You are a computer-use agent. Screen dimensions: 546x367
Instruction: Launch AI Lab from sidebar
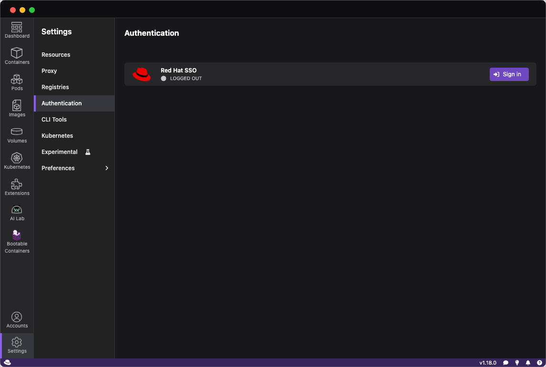(x=17, y=213)
